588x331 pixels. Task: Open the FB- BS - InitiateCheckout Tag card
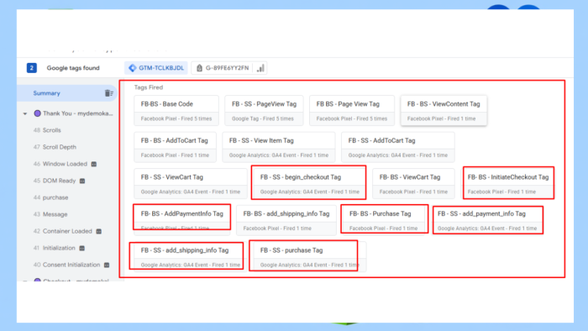click(x=507, y=184)
